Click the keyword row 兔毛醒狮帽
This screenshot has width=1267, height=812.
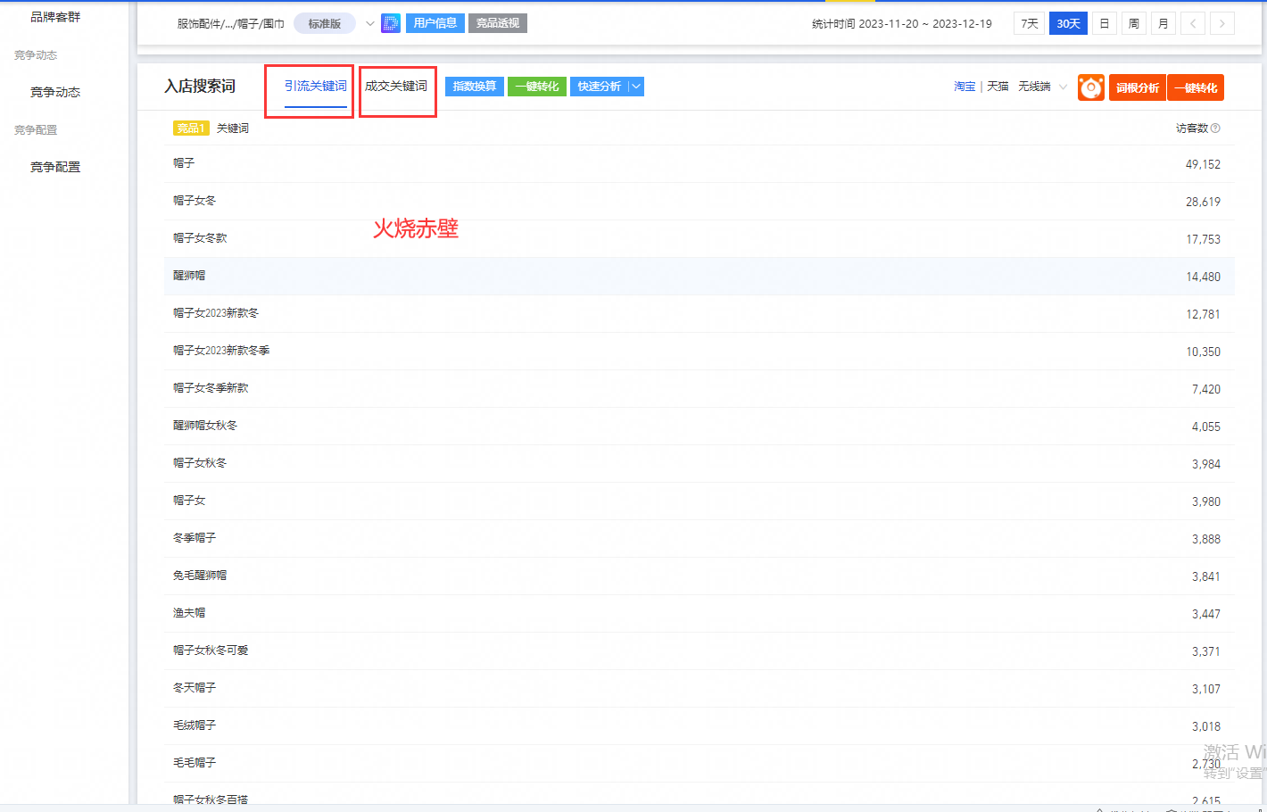(x=700, y=576)
